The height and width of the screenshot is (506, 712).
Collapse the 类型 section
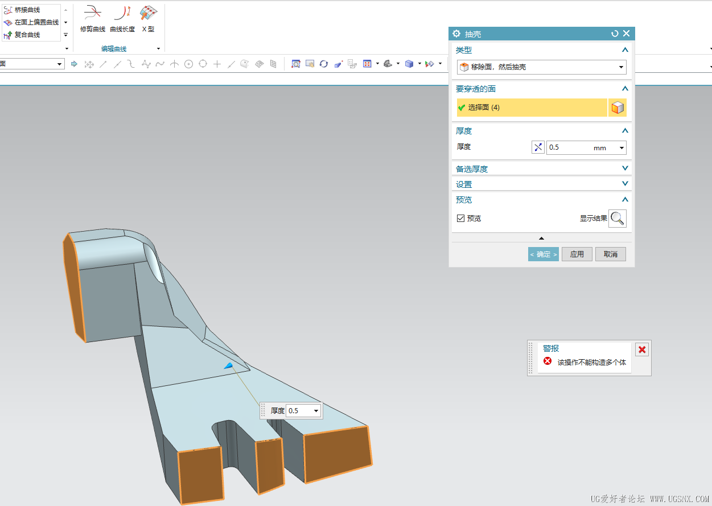[x=625, y=50]
